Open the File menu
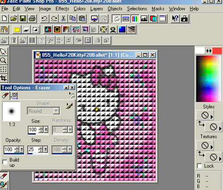The height and width of the screenshot is (190, 223). click(4, 8)
